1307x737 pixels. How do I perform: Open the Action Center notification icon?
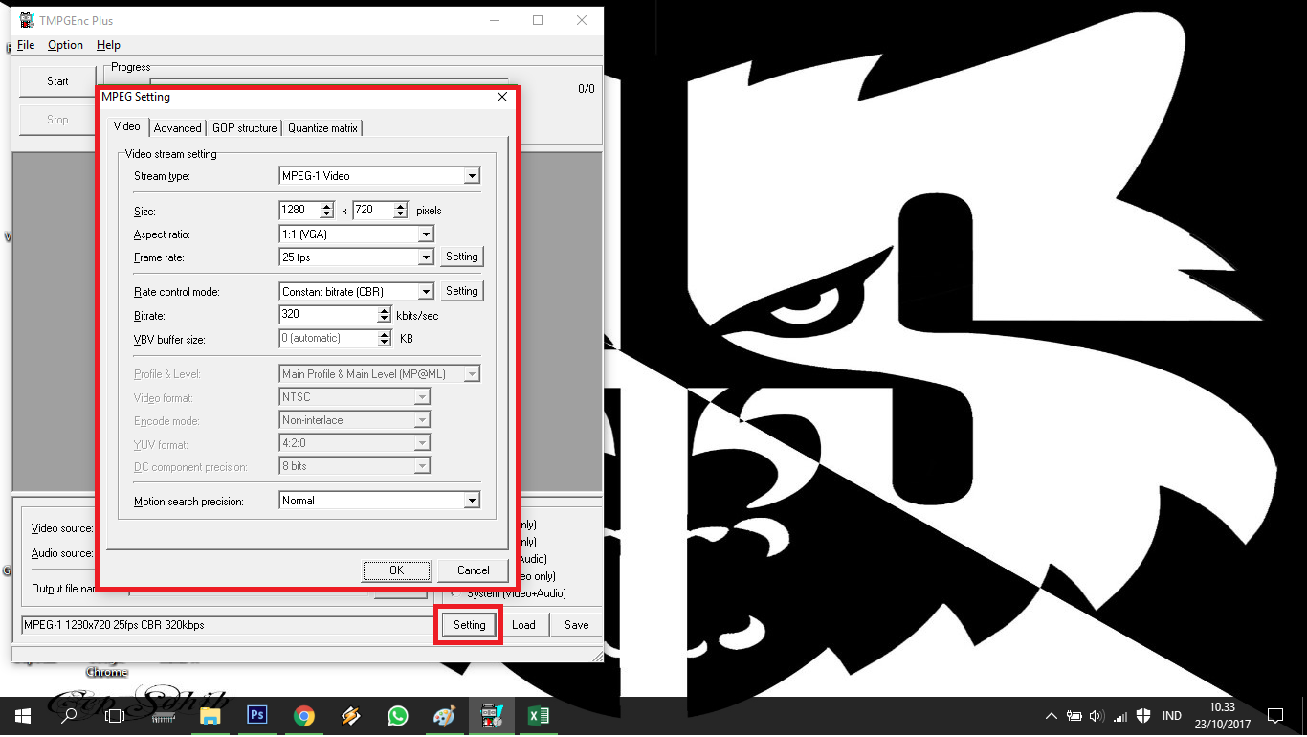[1274, 715]
